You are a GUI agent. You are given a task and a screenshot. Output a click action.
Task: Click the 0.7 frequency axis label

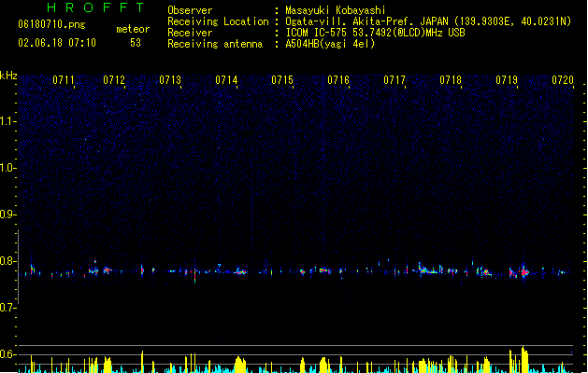coord(7,307)
